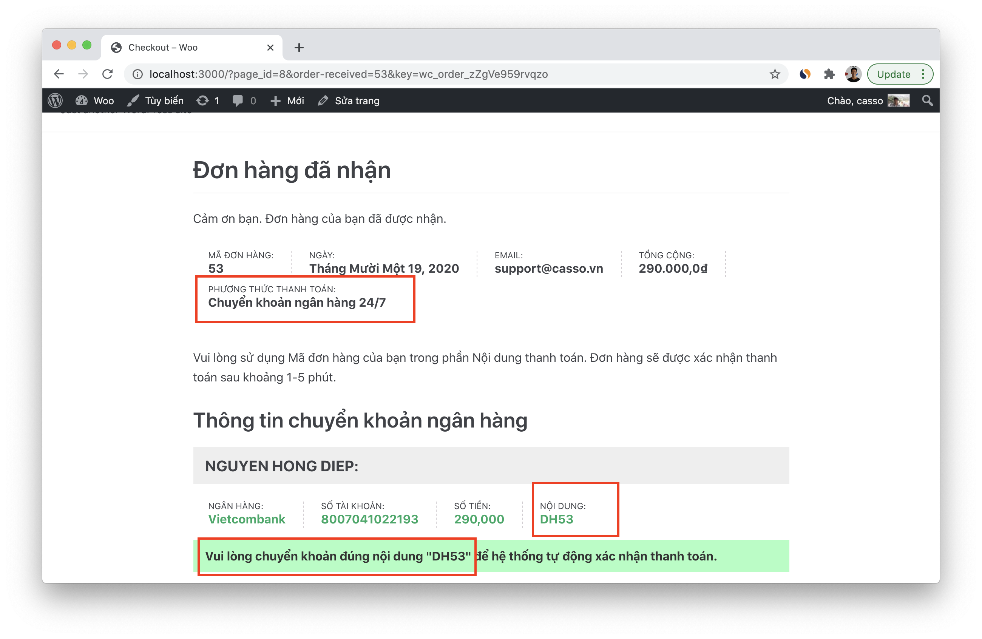
Task: Go back with the browser back arrow
Action: 59,74
